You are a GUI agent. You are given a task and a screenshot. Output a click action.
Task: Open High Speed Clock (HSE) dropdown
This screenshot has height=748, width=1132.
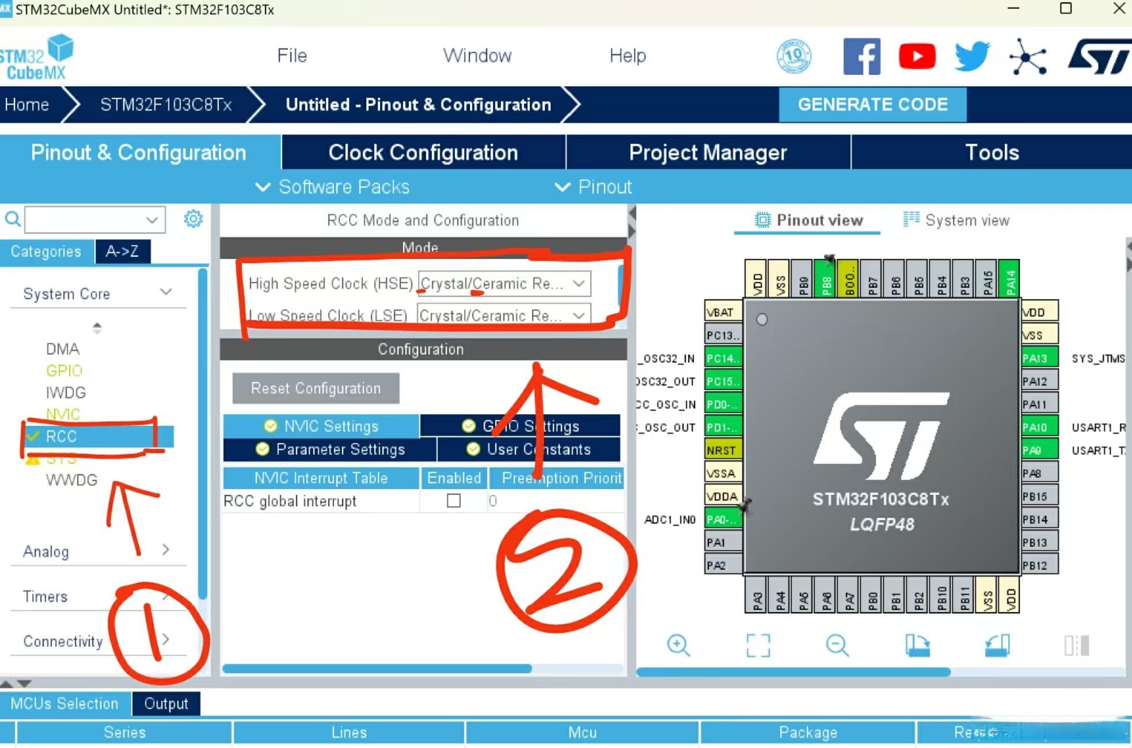pyautogui.click(x=504, y=284)
